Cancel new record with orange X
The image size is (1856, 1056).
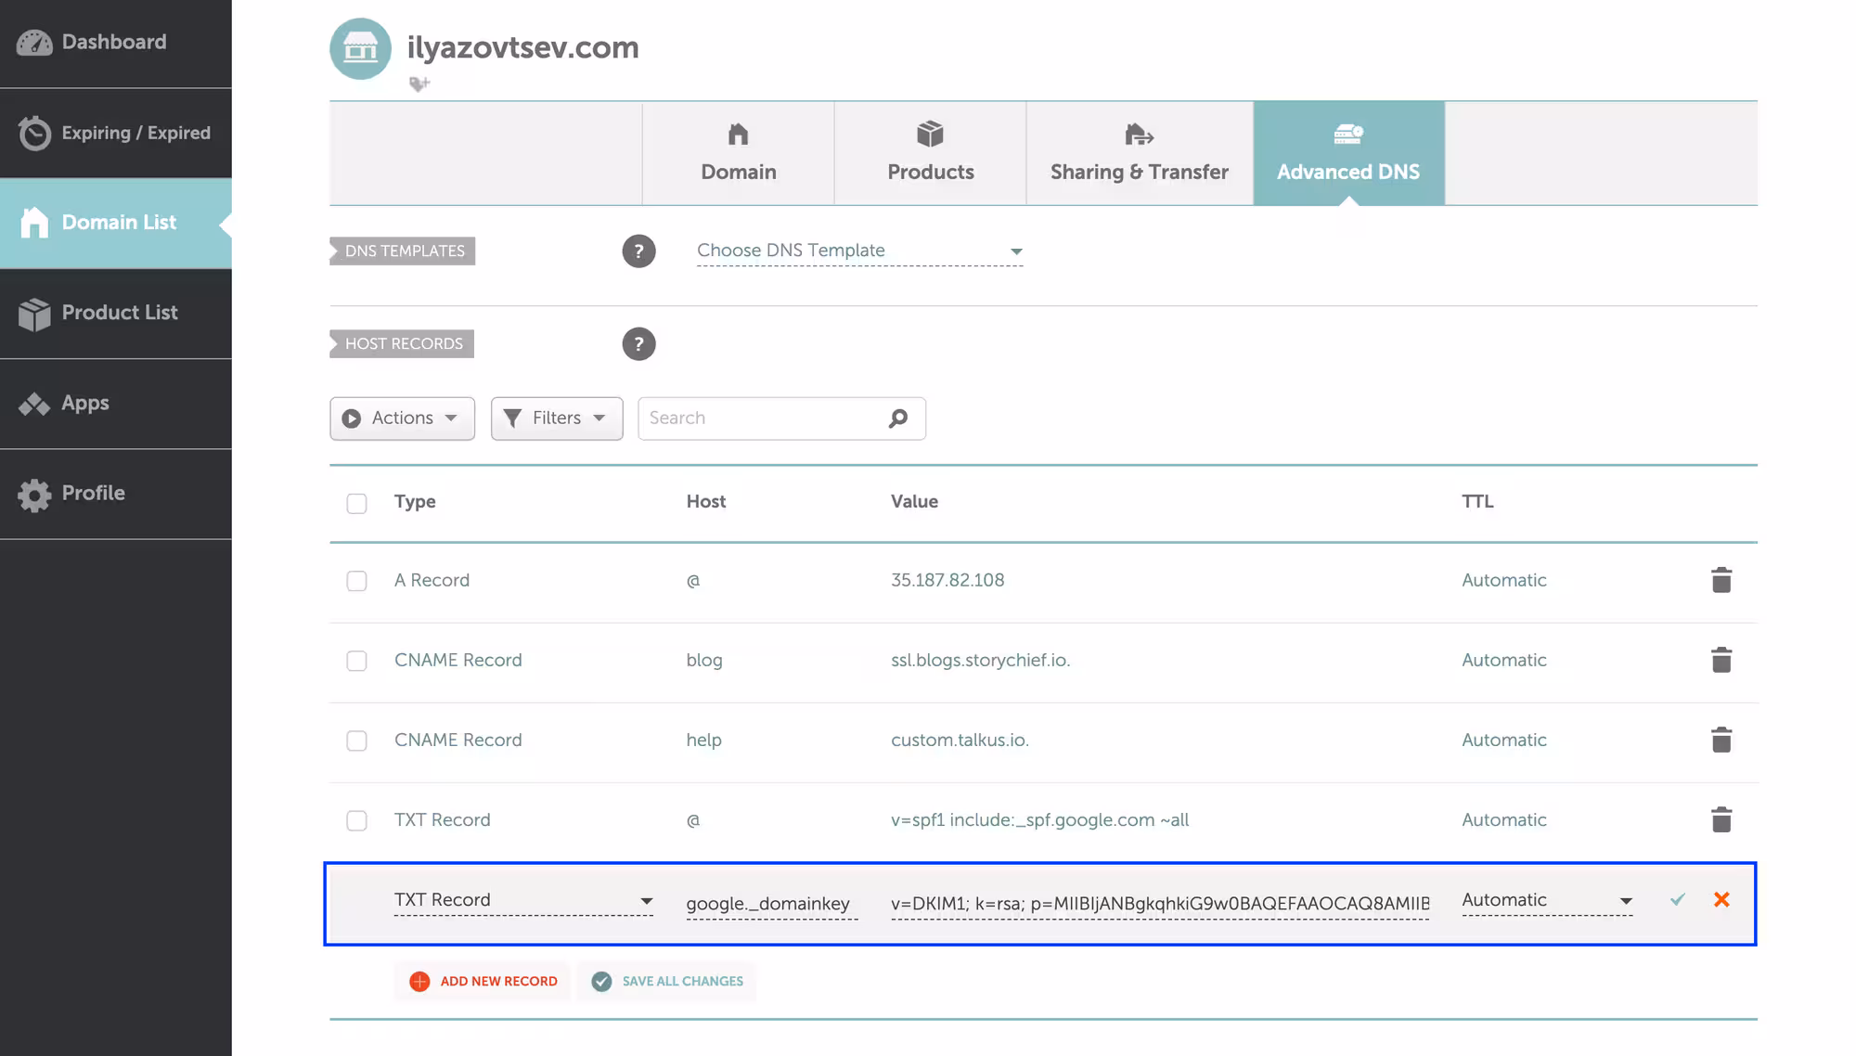1721,899
